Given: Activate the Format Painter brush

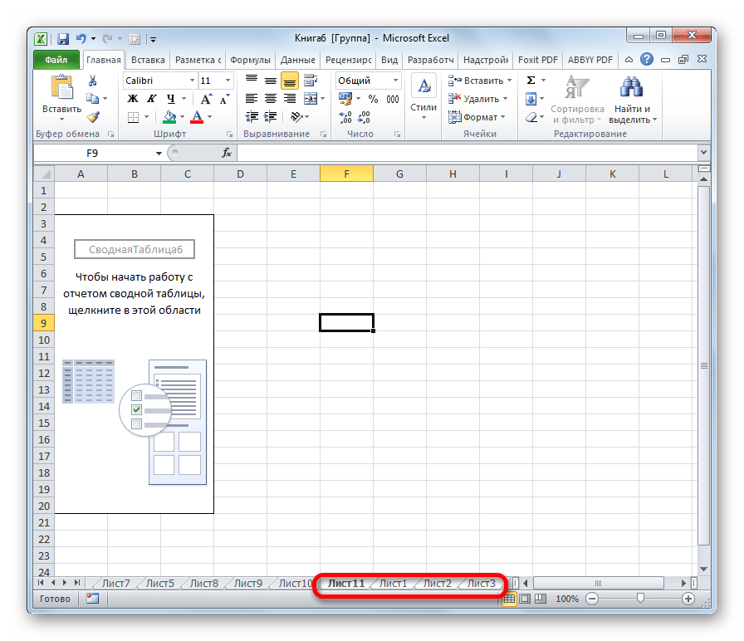Looking at the screenshot, I should pyautogui.click(x=92, y=117).
